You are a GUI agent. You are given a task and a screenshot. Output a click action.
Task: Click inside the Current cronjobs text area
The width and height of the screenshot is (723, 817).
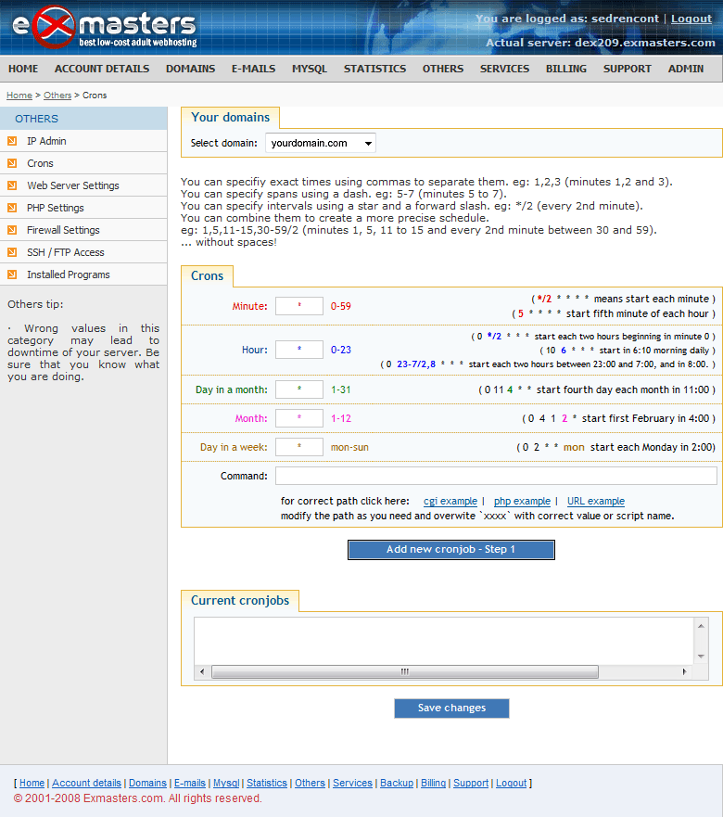(x=444, y=641)
